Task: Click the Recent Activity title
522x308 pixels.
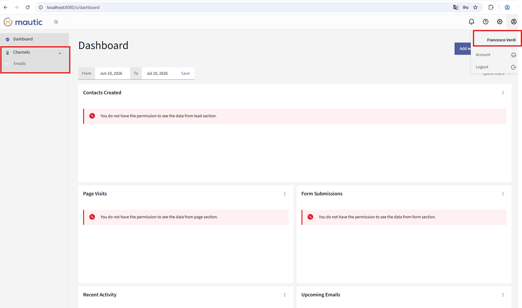Action: 100,295
